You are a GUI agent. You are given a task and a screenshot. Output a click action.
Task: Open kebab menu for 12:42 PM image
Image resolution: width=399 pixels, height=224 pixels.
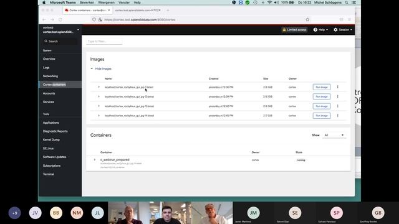click(338, 106)
